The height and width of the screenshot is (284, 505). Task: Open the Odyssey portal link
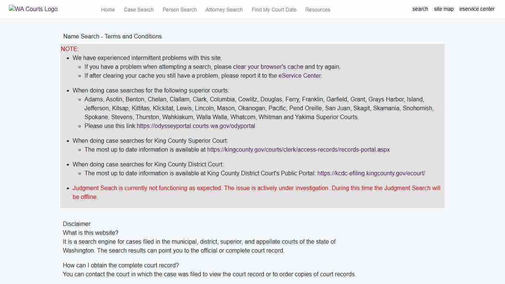[196, 126]
